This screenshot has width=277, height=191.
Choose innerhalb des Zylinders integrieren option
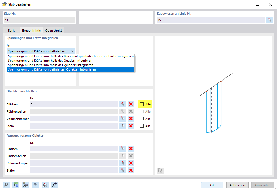click(71, 65)
